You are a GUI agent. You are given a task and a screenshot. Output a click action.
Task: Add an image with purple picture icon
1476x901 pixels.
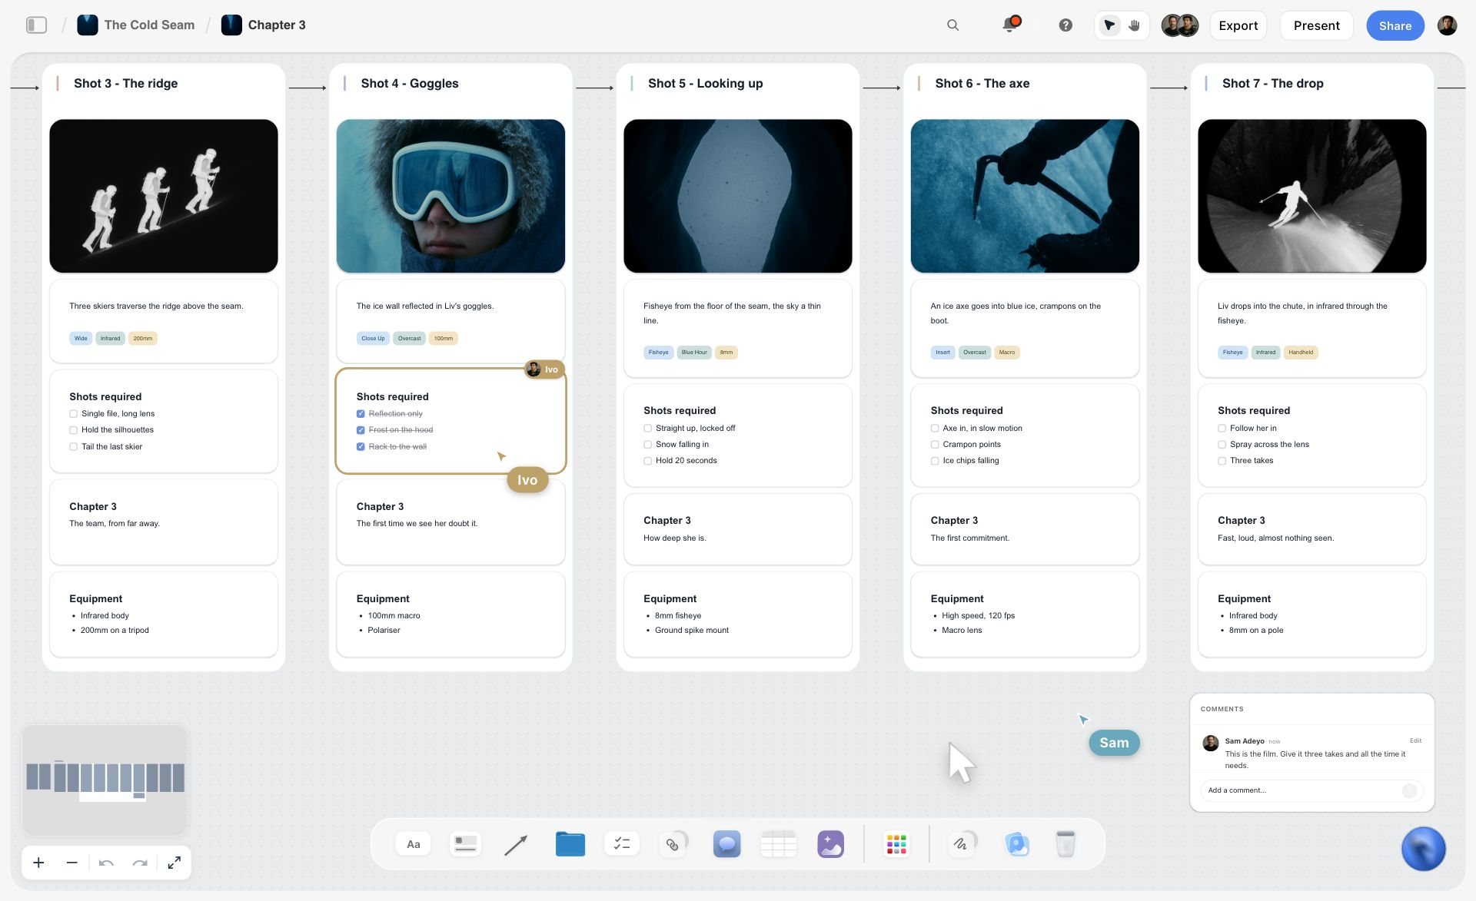(x=830, y=844)
